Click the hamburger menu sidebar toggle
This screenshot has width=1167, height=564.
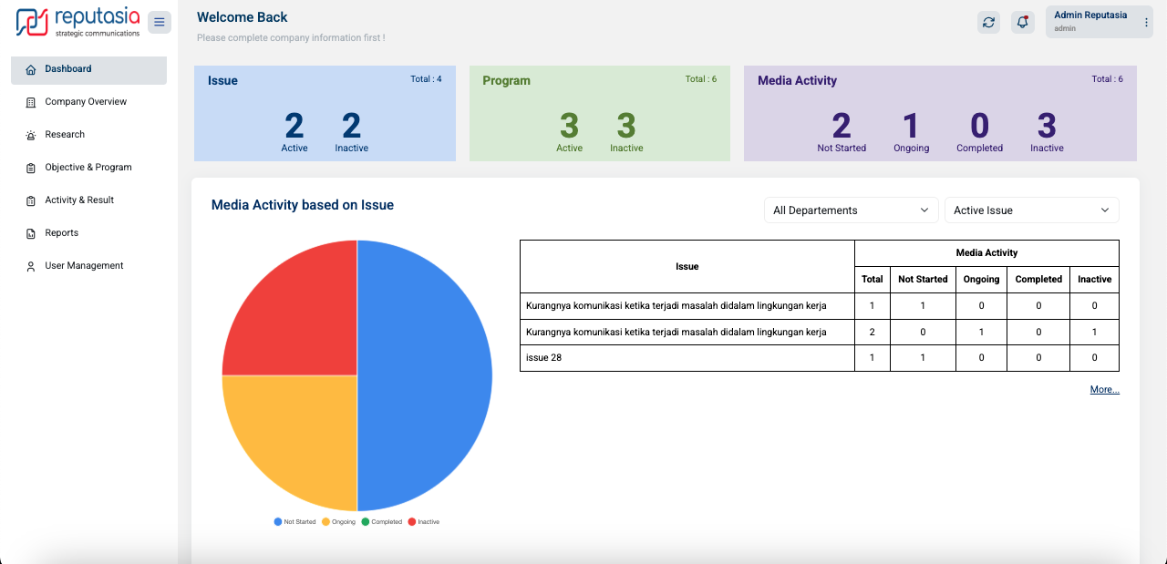point(159,22)
